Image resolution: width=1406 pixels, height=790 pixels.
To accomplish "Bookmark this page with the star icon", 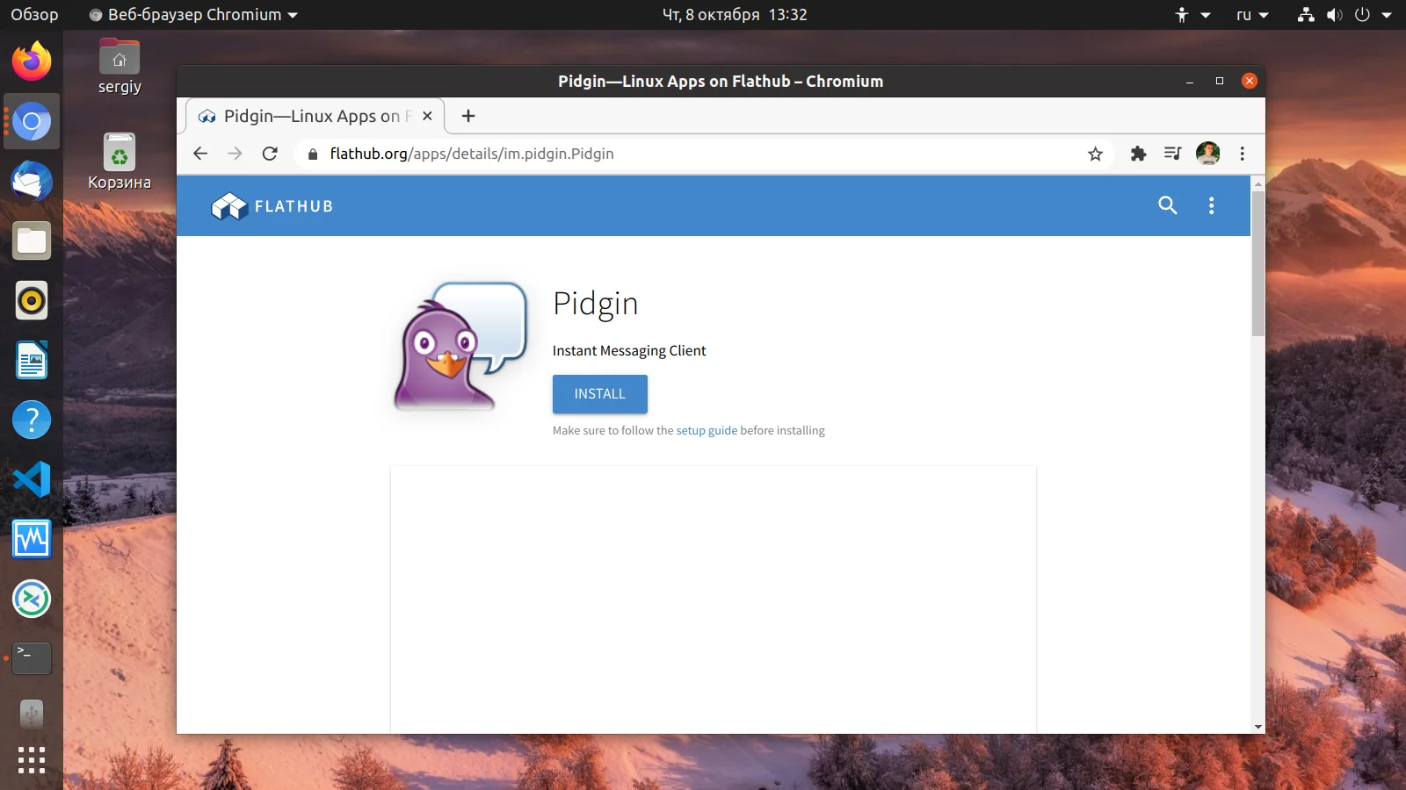I will [1095, 154].
